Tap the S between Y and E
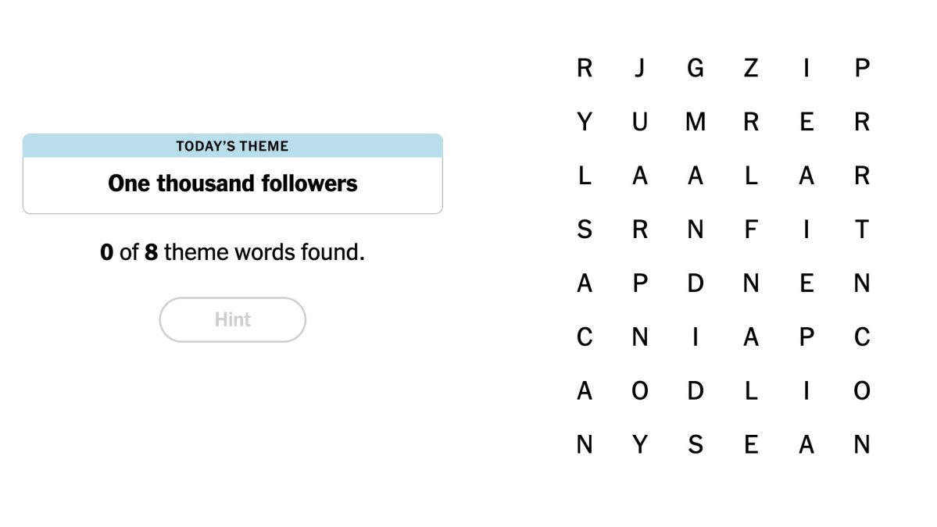The height and width of the screenshot is (527, 937). (x=695, y=444)
